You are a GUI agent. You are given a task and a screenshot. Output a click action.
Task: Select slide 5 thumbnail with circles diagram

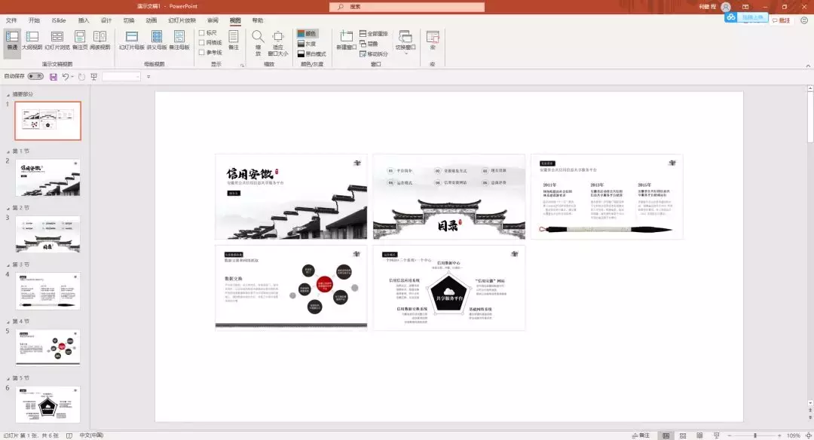pos(47,347)
